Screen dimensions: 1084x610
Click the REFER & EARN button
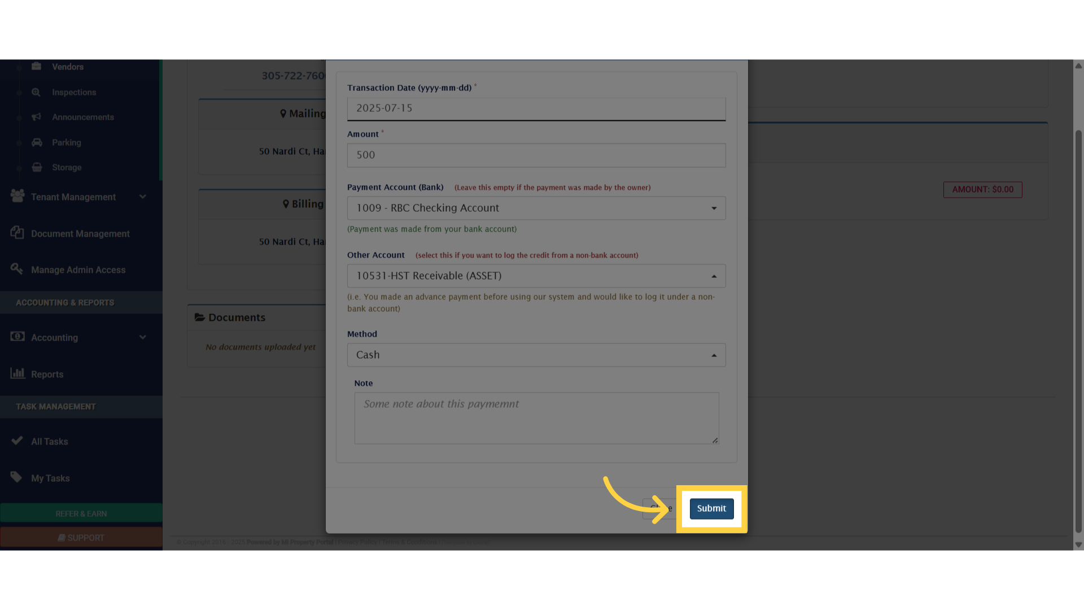(x=81, y=513)
